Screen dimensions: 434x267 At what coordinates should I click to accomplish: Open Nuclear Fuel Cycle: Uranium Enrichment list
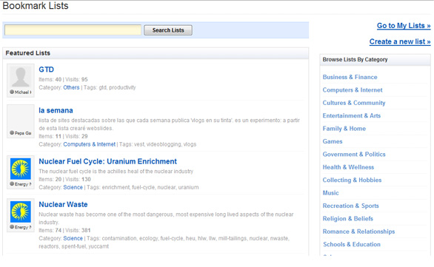107,161
